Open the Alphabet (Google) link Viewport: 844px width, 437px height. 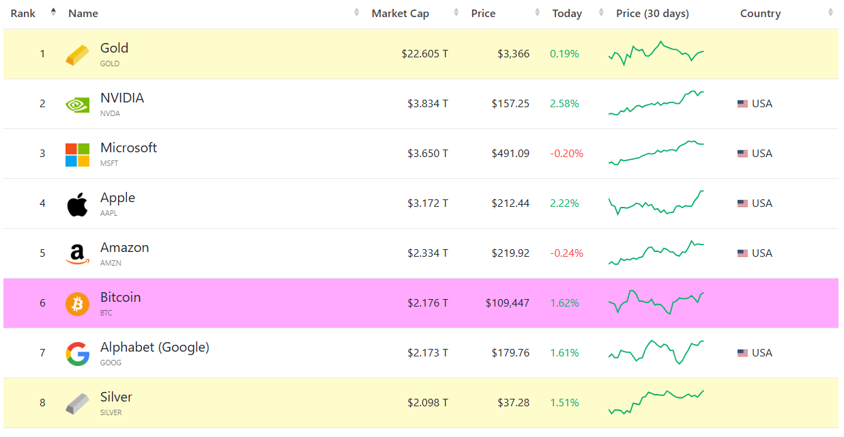coord(154,348)
